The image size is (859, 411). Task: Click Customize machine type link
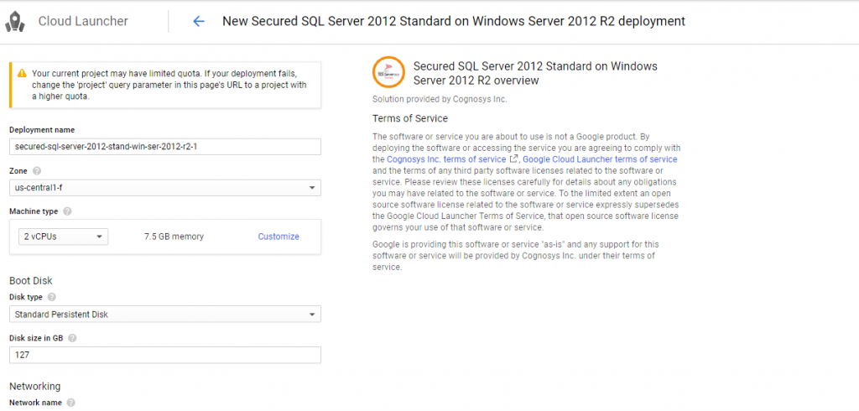click(279, 237)
